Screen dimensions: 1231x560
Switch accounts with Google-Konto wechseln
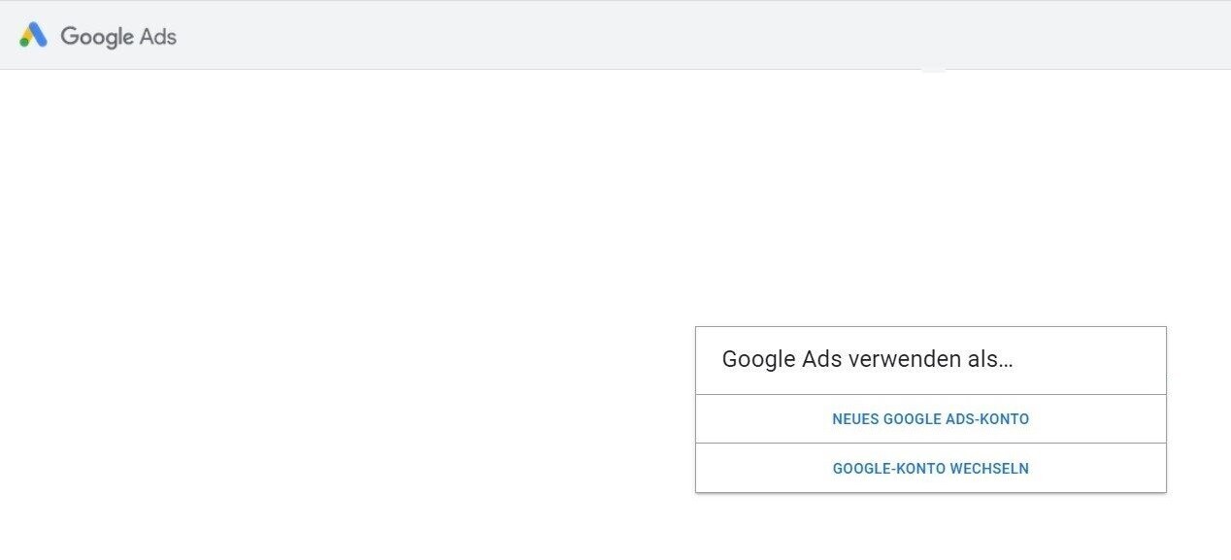[930, 468]
